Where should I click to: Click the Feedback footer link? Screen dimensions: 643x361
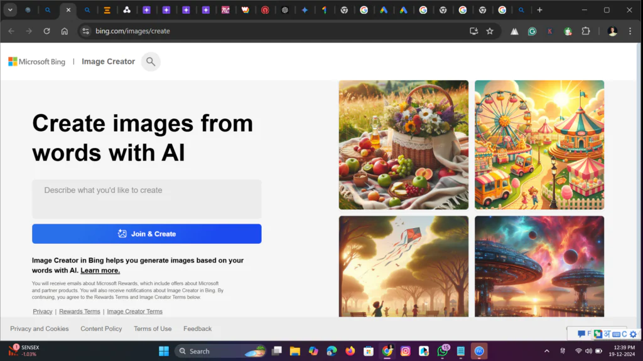click(197, 328)
